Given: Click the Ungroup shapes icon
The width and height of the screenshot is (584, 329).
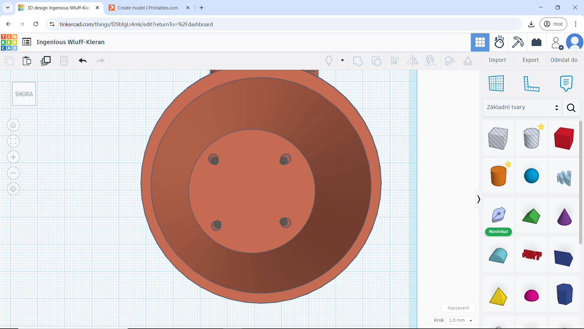Looking at the screenshot, I should click(376, 61).
